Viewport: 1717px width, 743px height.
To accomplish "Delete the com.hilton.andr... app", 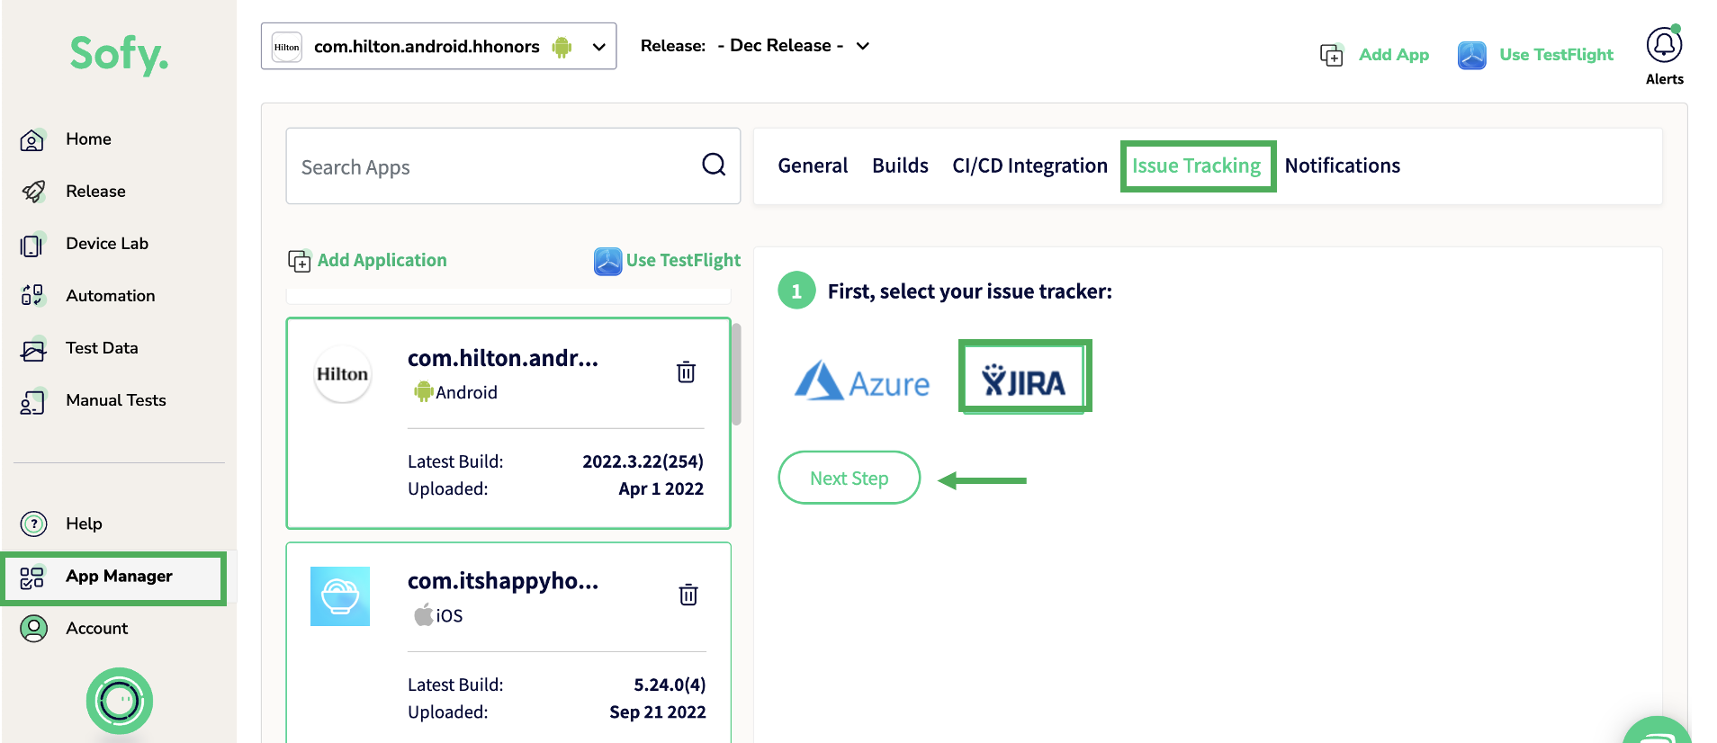I will click(x=686, y=371).
